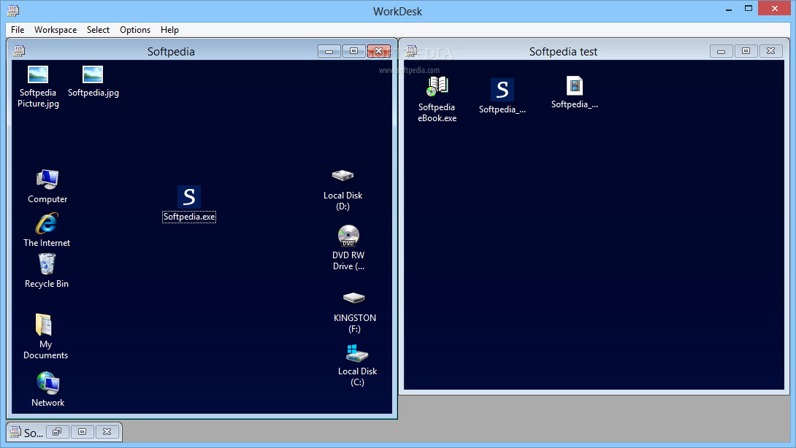Select the Local Disk (C:) drive icon

(x=357, y=353)
